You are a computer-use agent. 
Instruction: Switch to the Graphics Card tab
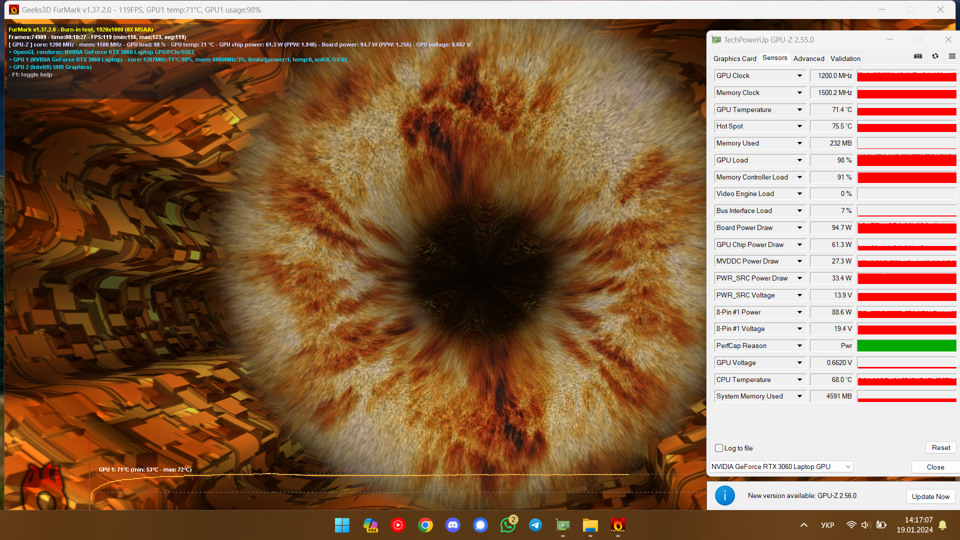tap(734, 58)
